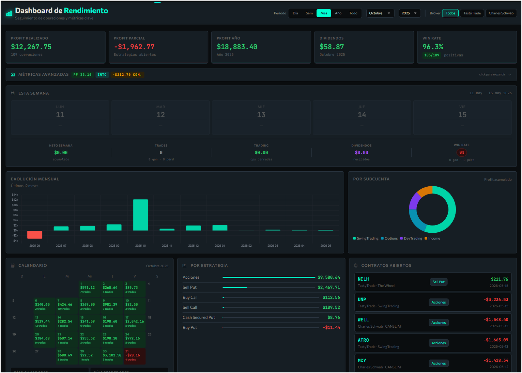Click the Buy Put -$11.44 value

(x=331, y=328)
